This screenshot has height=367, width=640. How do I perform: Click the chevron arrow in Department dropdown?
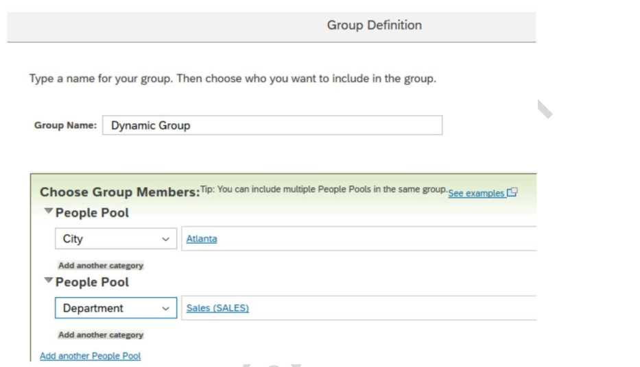pyautogui.click(x=165, y=308)
